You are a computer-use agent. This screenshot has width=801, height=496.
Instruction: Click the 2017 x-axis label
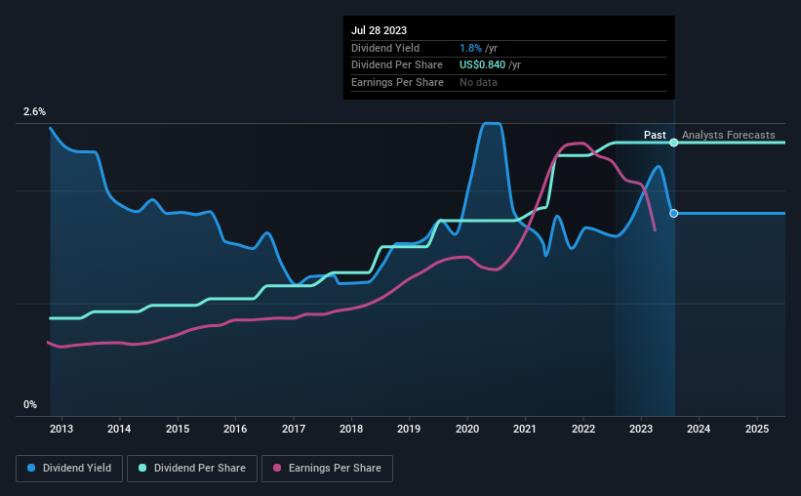point(294,429)
